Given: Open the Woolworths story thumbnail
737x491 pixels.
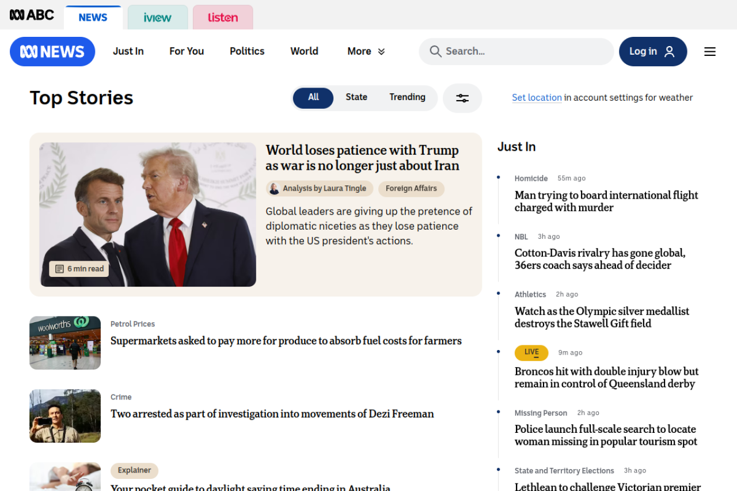Looking at the screenshot, I should coord(65,342).
